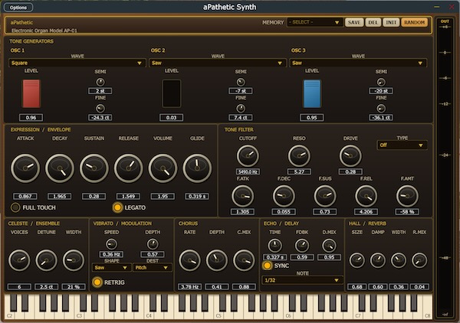
Task: Click the F.AMT value -58 %
Action: (x=407, y=212)
